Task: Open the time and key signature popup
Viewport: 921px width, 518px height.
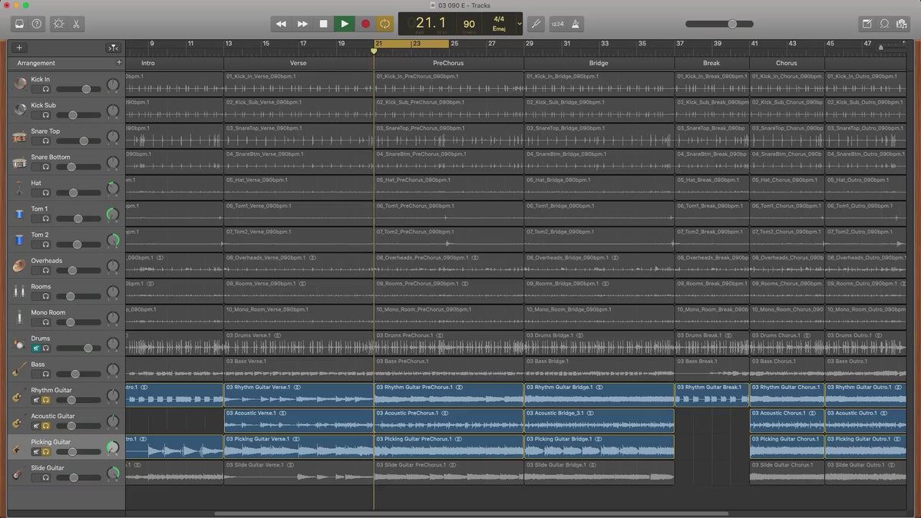Action: [x=499, y=23]
